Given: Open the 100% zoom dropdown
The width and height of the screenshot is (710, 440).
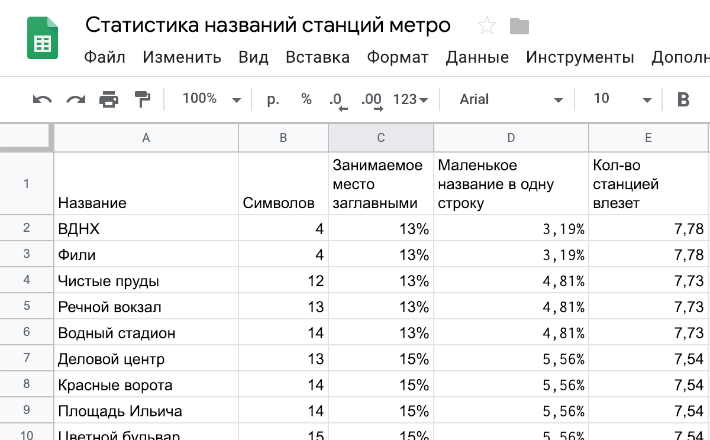Looking at the screenshot, I should [x=211, y=99].
